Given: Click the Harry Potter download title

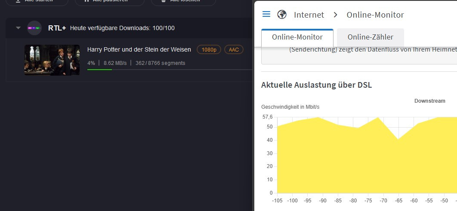Looking at the screenshot, I should pyautogui.click(x=139, y=50).
